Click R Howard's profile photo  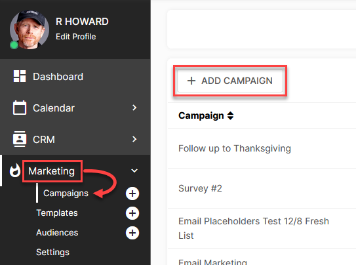pyautogui.click(x=30, y=30)
